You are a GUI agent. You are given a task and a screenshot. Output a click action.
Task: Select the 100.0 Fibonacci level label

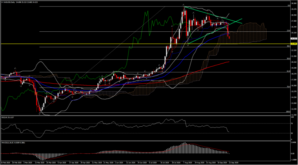pyautogui.click(x=288, y=112)
